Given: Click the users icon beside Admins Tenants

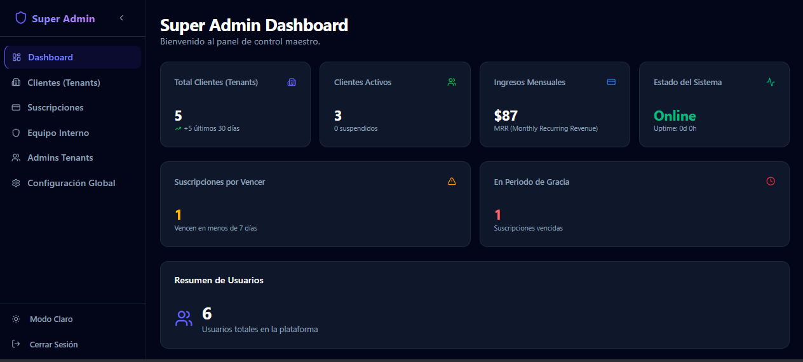Looking at the screenshot, I should coord(17,158).
